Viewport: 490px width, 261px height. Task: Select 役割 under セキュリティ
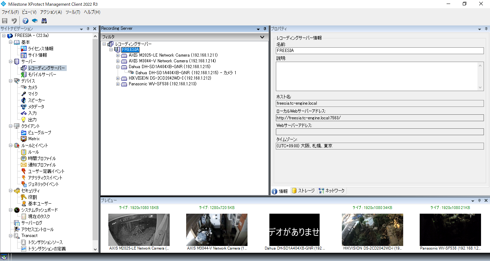pos(32,197)
